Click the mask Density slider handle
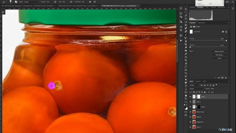The width and height of the screenshot is (236, 133). (x=226, y=41)
